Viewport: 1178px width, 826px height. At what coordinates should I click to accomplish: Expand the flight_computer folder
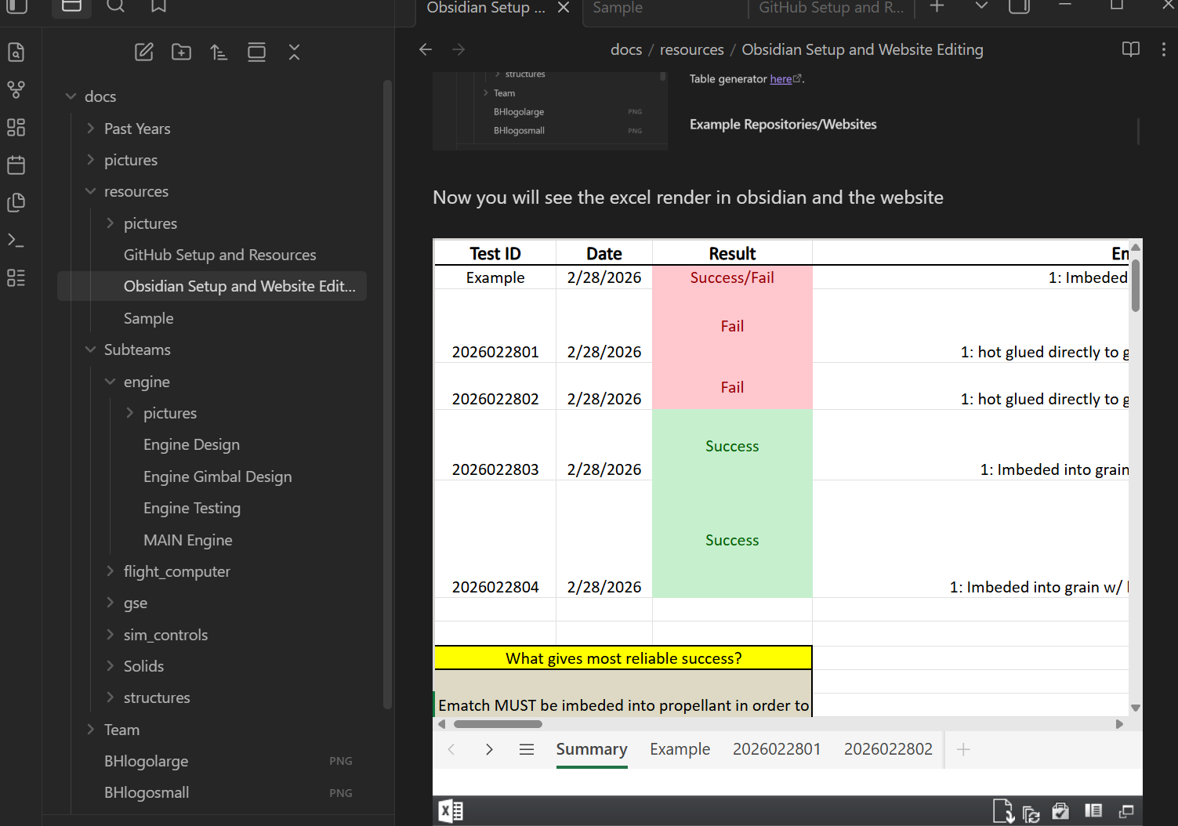pos(110,571)
